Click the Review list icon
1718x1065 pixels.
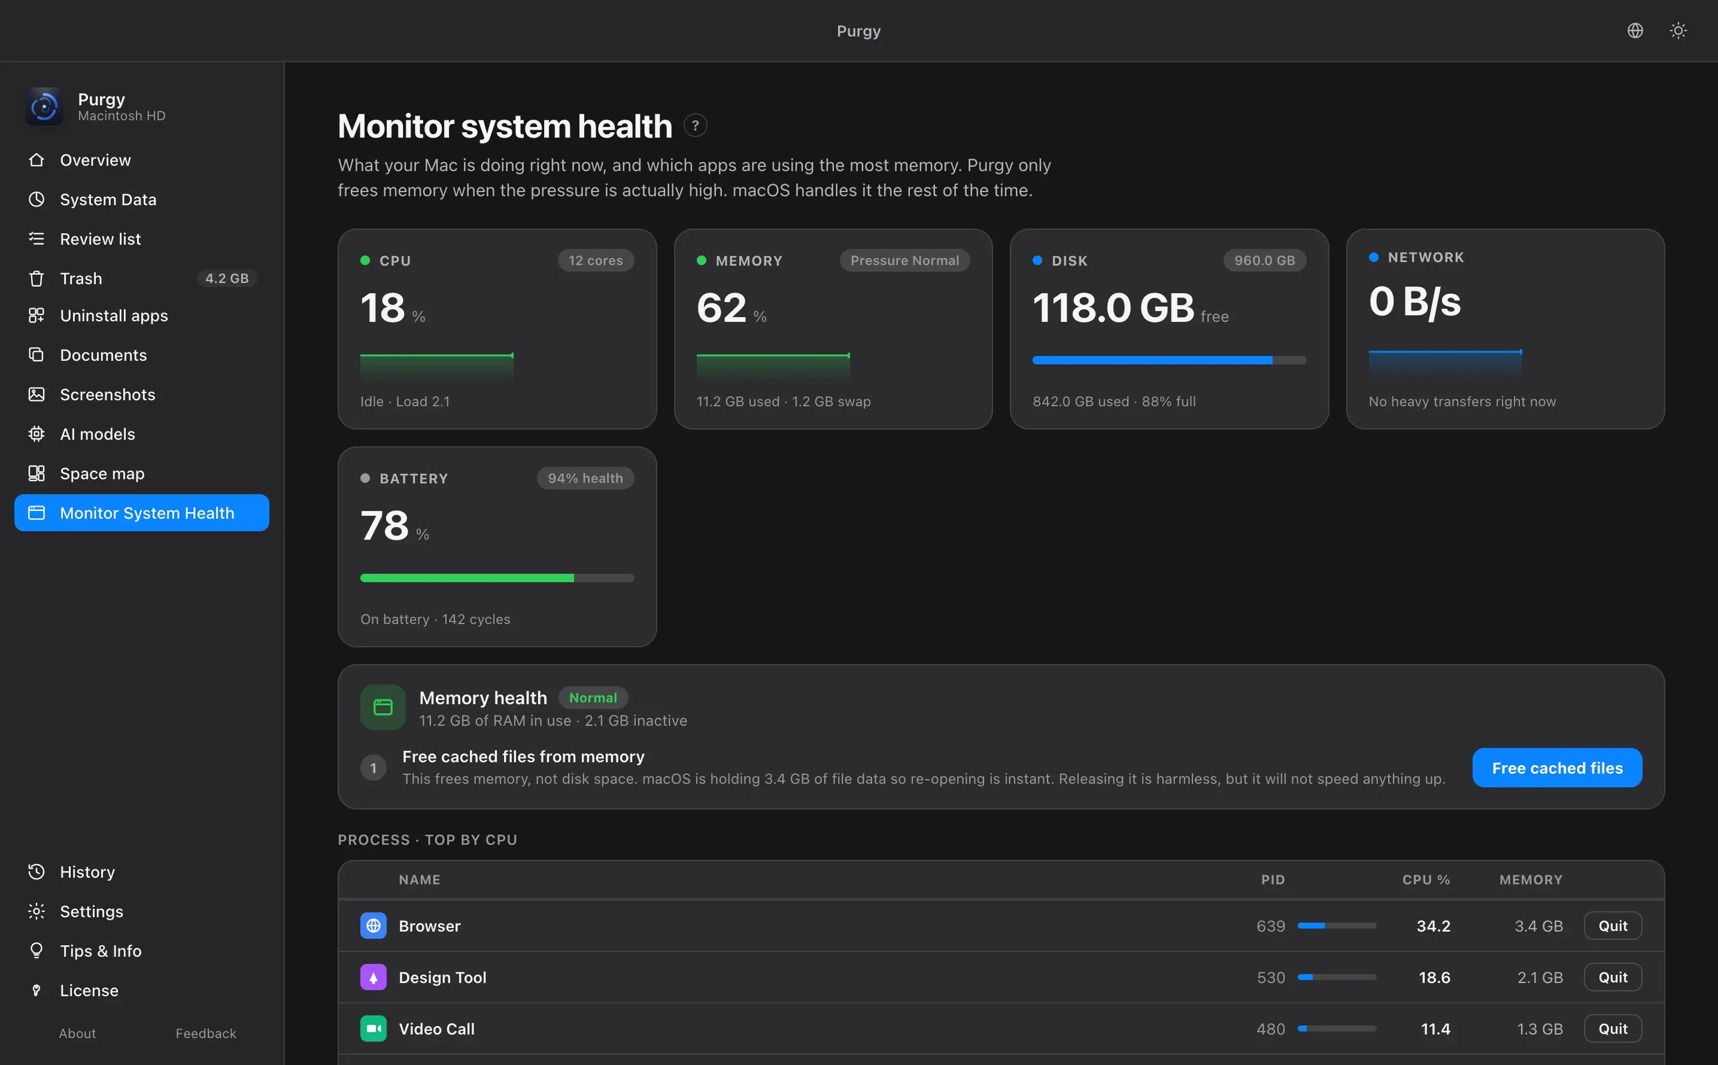(x=37, y=239)
